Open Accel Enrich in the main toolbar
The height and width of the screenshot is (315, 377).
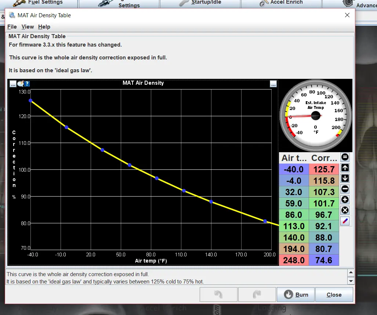pos(281,3)
